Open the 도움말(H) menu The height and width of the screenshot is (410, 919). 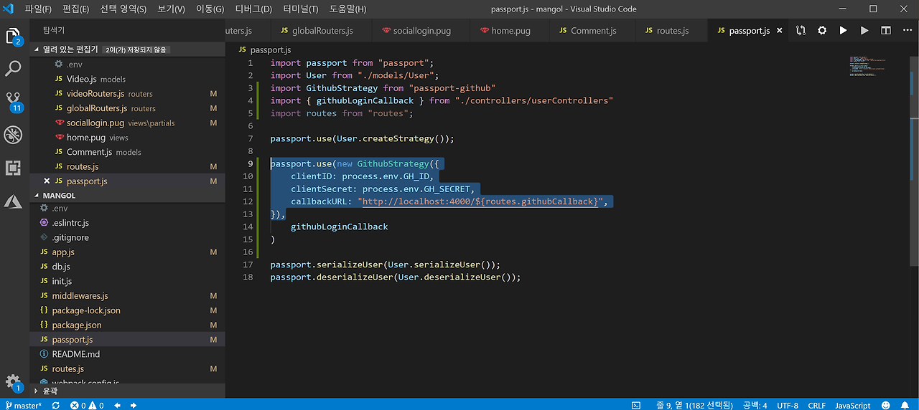pos(347,9)
